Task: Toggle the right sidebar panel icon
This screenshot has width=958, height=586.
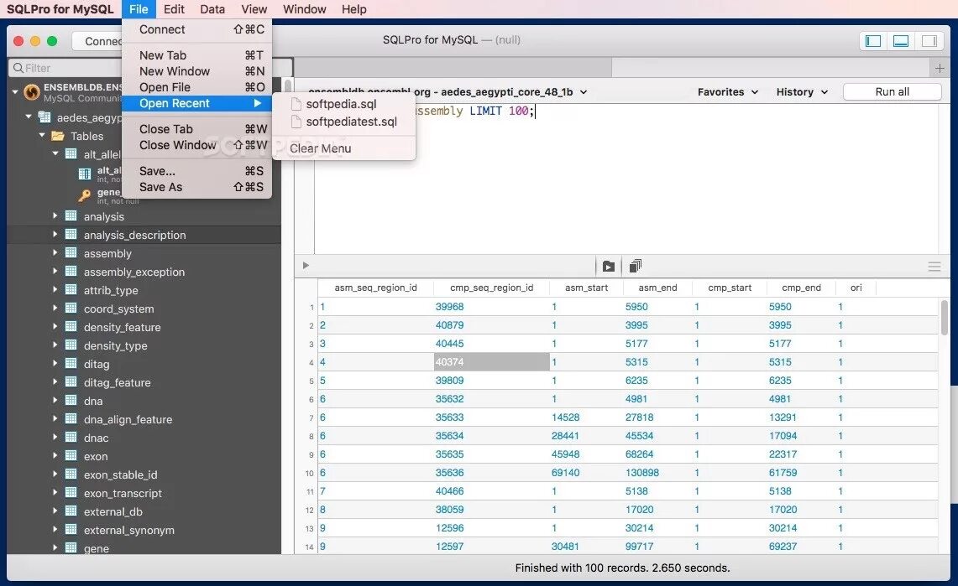Action: [929, 41]
